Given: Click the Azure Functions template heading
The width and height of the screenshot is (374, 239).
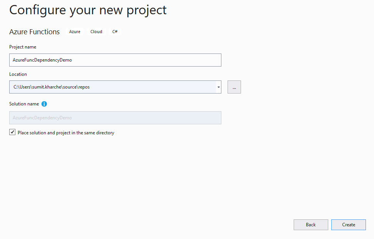Looking at the screenshot, I should (34, 32).
